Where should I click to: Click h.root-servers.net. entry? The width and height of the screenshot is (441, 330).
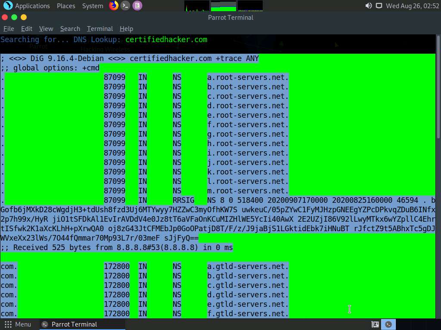click(248, 144)
